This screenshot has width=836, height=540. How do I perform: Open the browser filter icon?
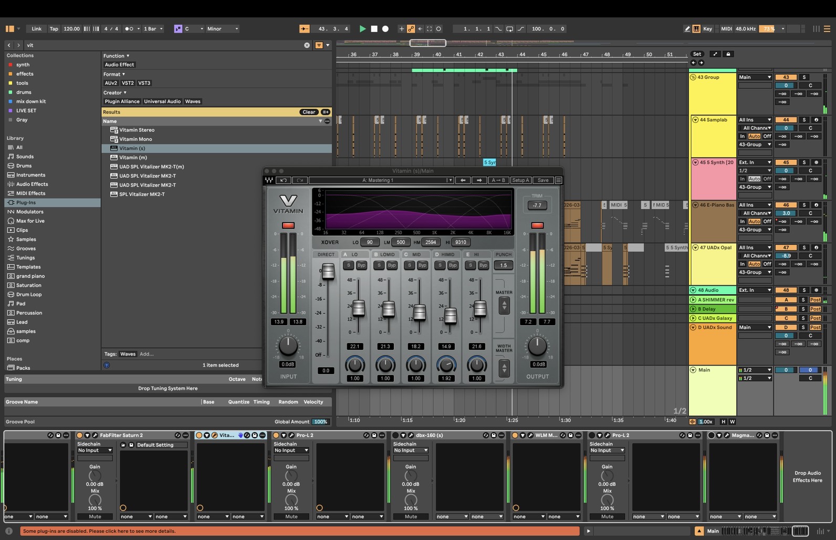(x=319, y=45)
